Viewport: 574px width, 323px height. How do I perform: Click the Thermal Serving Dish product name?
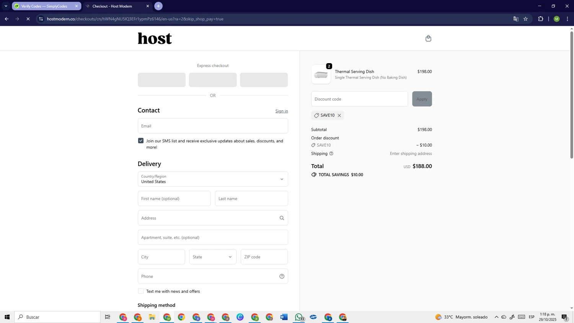[354, 72]
